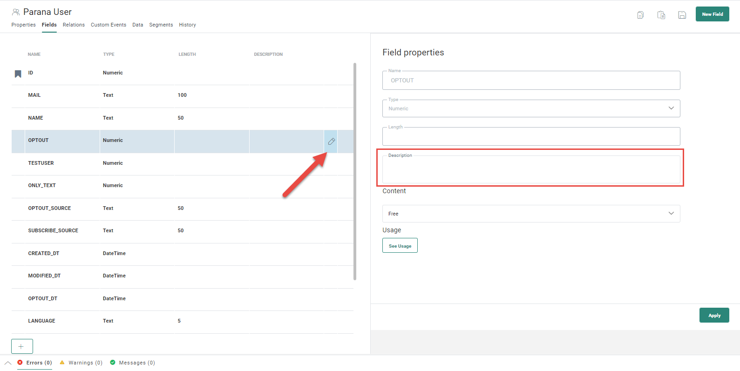Click the copy icon in top toolbar

tap(640, 15)
